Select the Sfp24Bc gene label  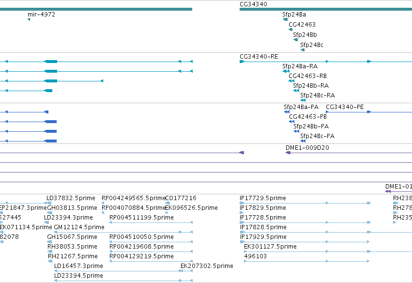312,45
